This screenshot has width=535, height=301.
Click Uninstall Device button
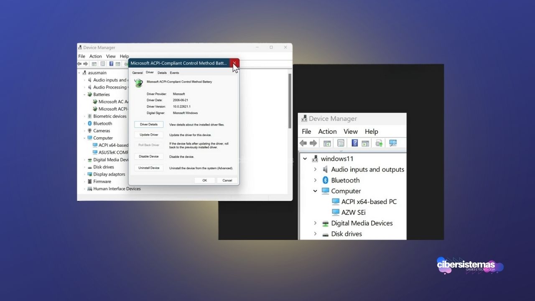149,168
